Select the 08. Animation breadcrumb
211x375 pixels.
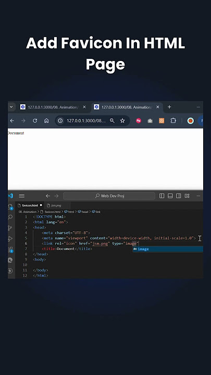click(x=28, y=211)
